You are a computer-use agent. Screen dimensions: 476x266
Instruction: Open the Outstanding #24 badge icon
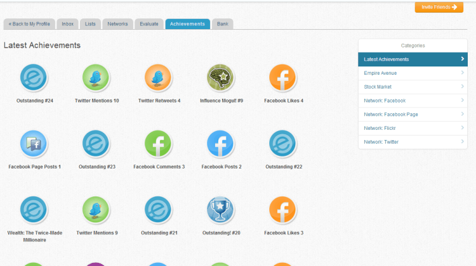point(34,77)
